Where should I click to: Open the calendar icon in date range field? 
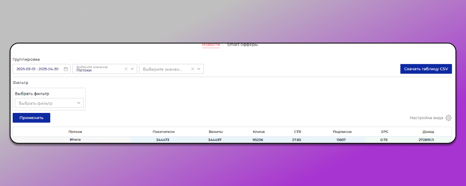(66, 69)
